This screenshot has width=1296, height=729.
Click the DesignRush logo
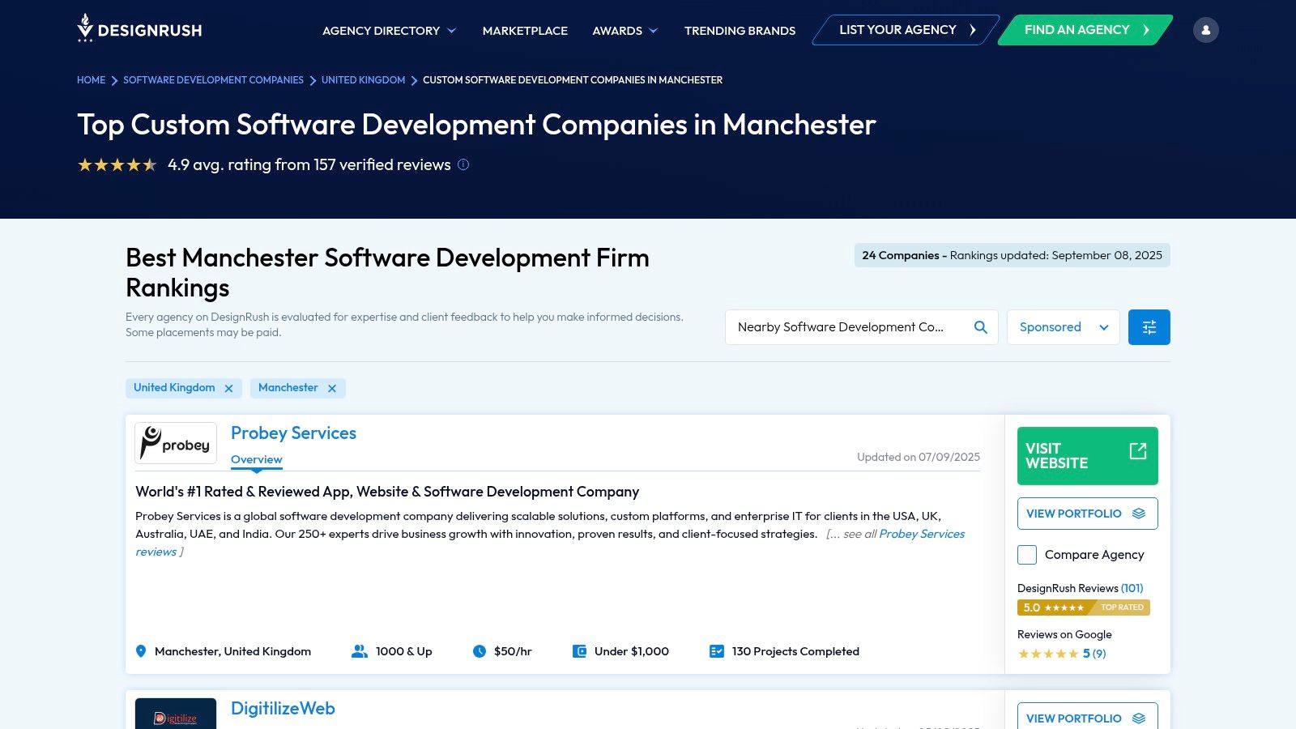pyautogui.click(x=139, y=29)
